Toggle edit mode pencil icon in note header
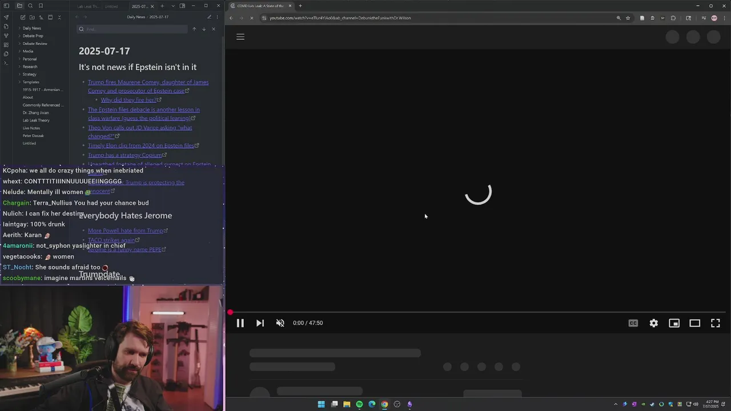Viewport: 731px width, 411px height. (x=209, y=17)
